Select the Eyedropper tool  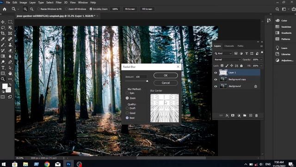[3, 39]
